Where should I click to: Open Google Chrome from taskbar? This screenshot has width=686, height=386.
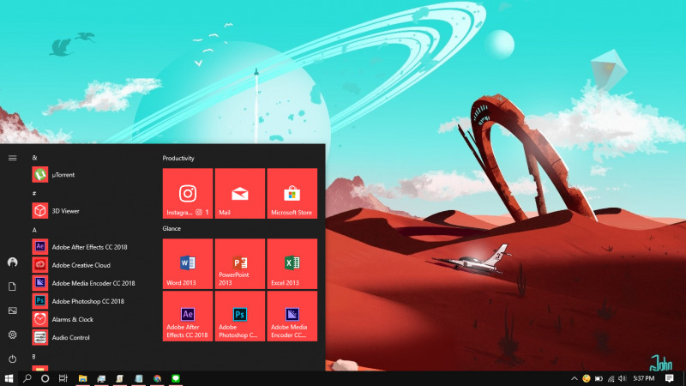[157, 378]
